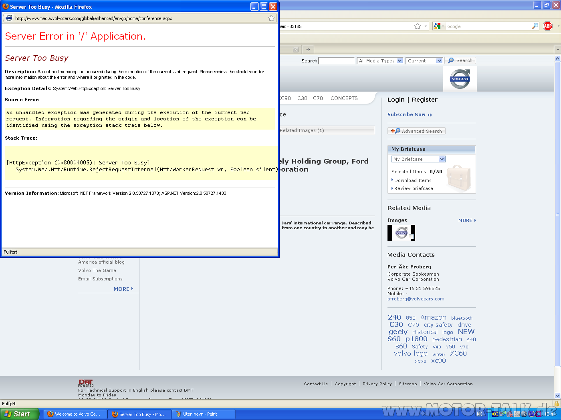Viewport: 561px width, 420px height.
Task: Click the Amazon tag in tag cloud
Action: (x=433, y=317)
